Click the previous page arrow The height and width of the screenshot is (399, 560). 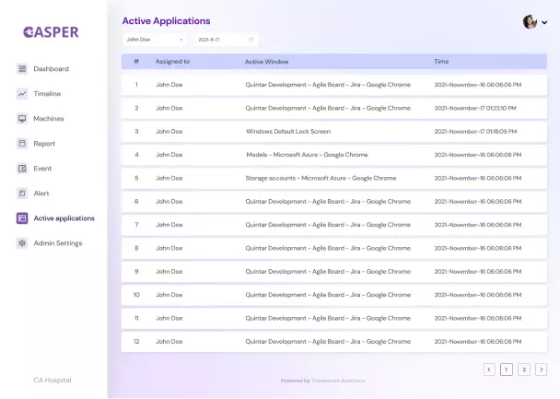(x=489, y=370)
